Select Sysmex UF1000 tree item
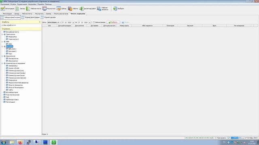 click(x=14, y=68)
